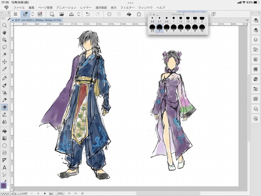Select the Pen tool
This screenshot has height=196, width=261.
click(x=5, y=78)
